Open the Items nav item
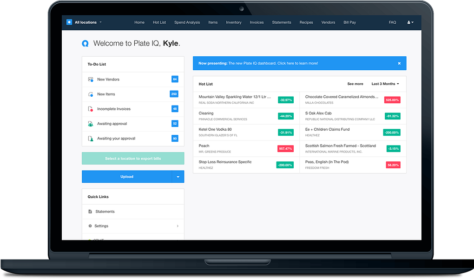Viewport: 474px width, 279px height. pos(213,22)
